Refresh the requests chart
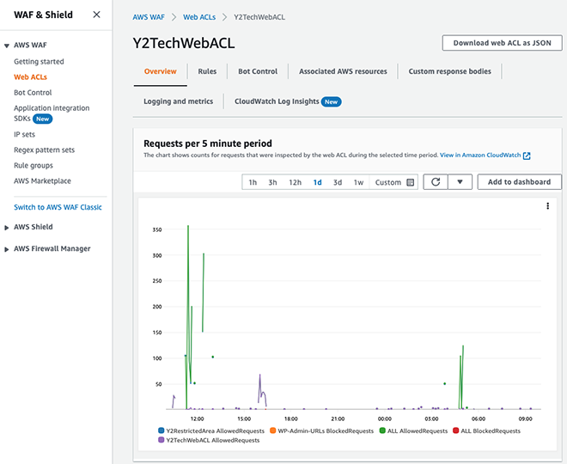 pyautogui.click(x=436, y=182)
